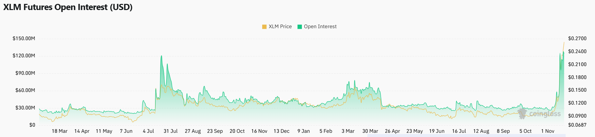Click the 9 Jan date label
Image resolution: width=595 pixels, height=137 pixels.
coord(304,131)
